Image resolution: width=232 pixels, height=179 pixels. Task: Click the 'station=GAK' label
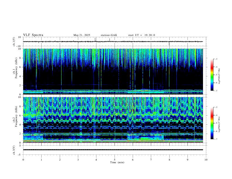point(109,35)
